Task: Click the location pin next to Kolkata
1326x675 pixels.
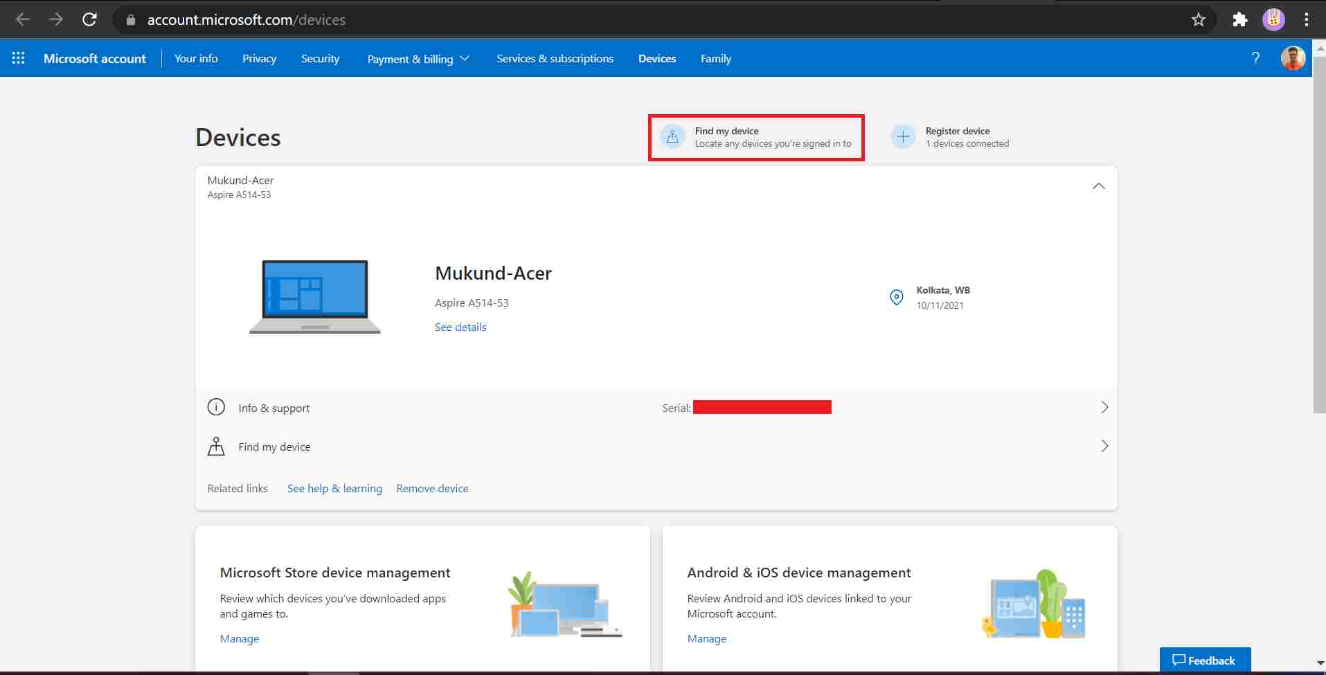Action: 897,297
